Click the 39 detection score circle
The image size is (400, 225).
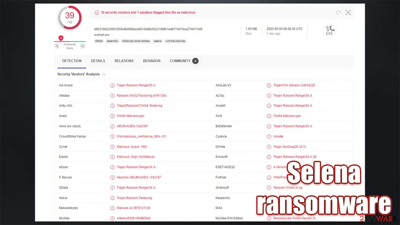70,18
